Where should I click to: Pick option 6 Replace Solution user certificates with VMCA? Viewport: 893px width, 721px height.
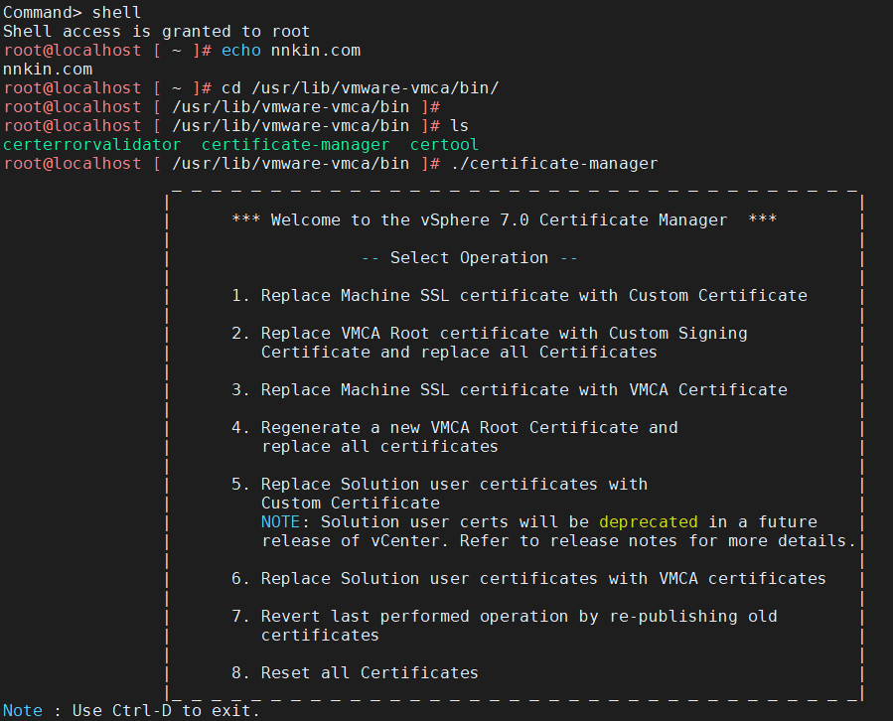[x=528, y=578]
